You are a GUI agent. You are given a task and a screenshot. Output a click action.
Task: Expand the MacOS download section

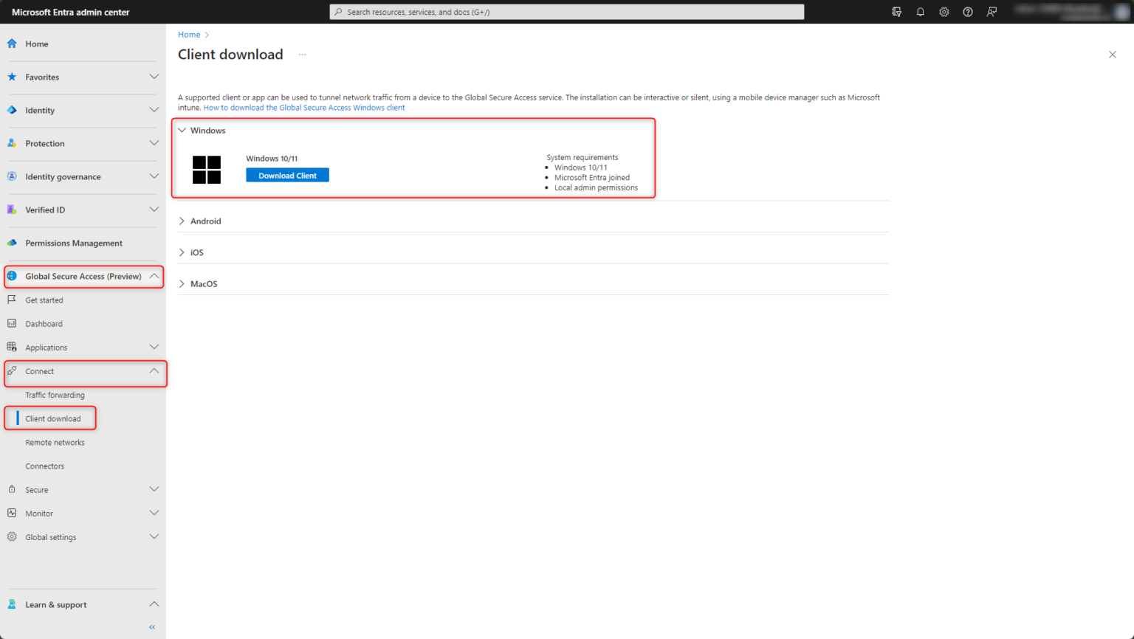204,283
